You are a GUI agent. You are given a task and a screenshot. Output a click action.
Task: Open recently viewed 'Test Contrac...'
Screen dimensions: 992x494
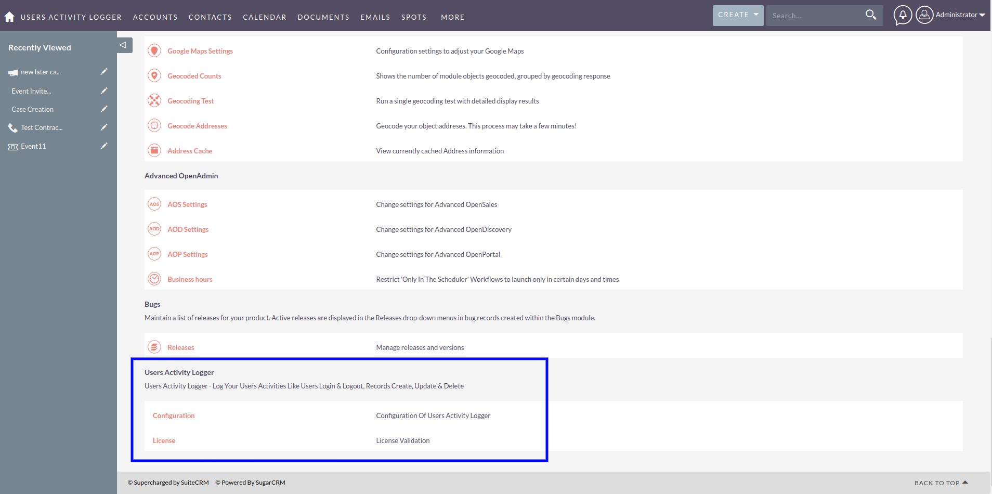click(42, 127)
